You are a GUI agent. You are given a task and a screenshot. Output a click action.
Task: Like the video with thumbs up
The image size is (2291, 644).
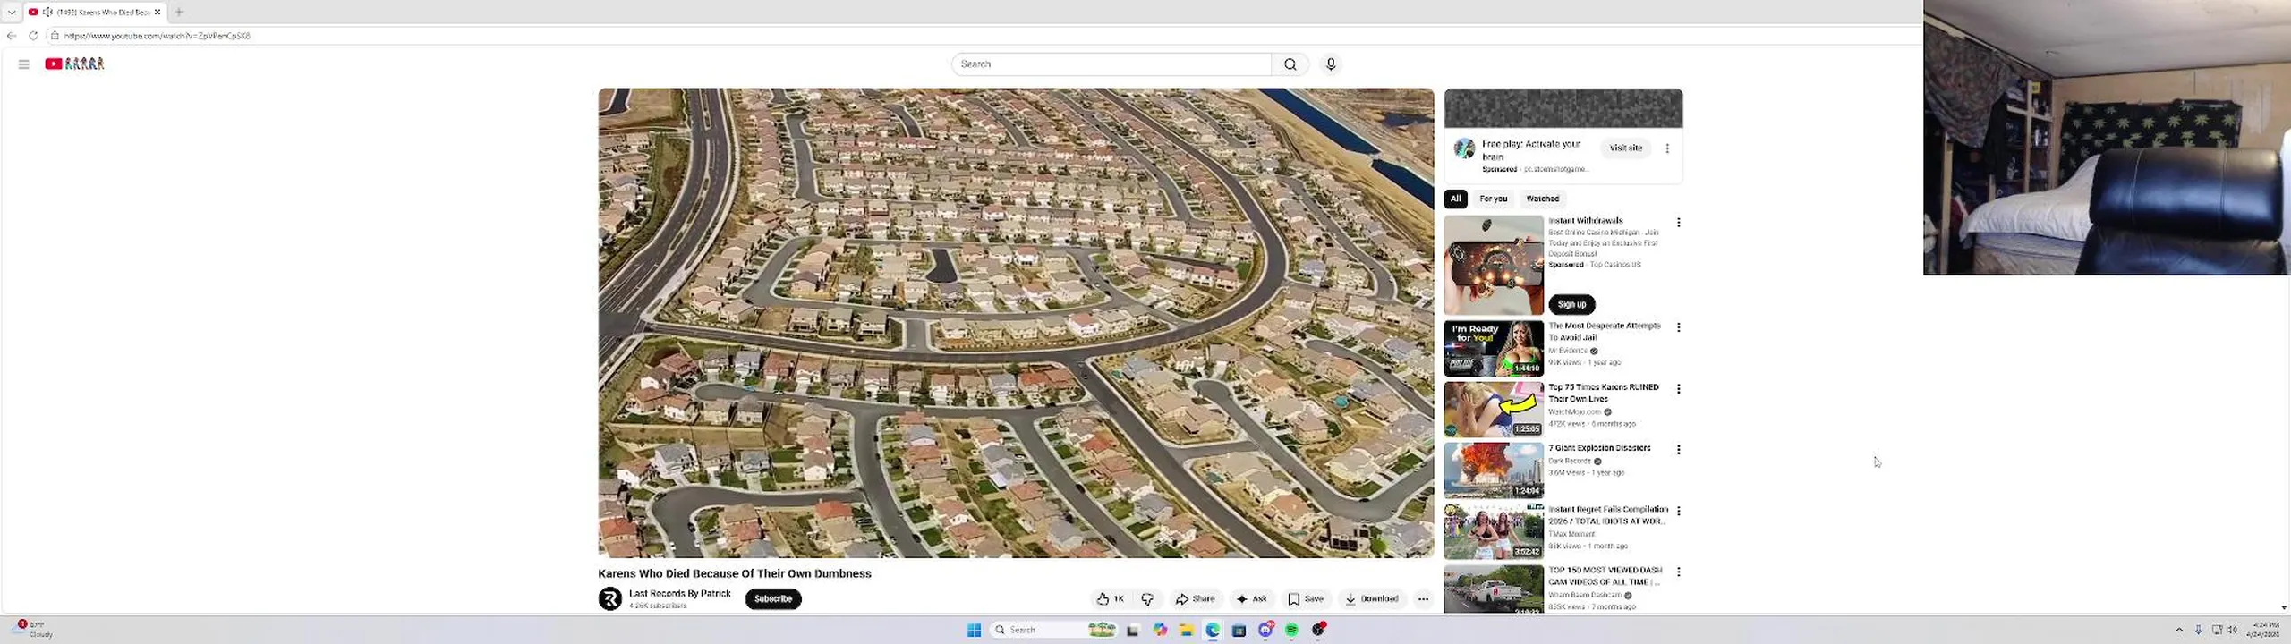1111,599
